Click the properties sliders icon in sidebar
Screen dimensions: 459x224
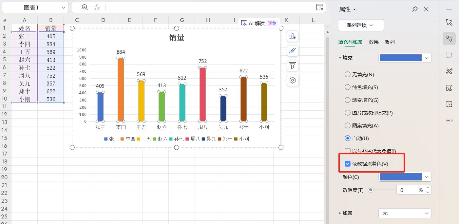(449, 39)
